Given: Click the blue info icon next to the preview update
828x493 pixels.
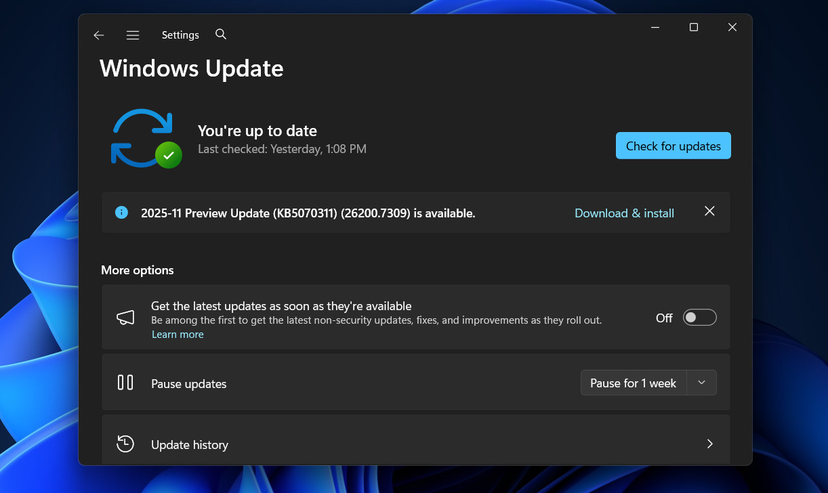Looking at the screenshot, I should (x=121, y=212).
